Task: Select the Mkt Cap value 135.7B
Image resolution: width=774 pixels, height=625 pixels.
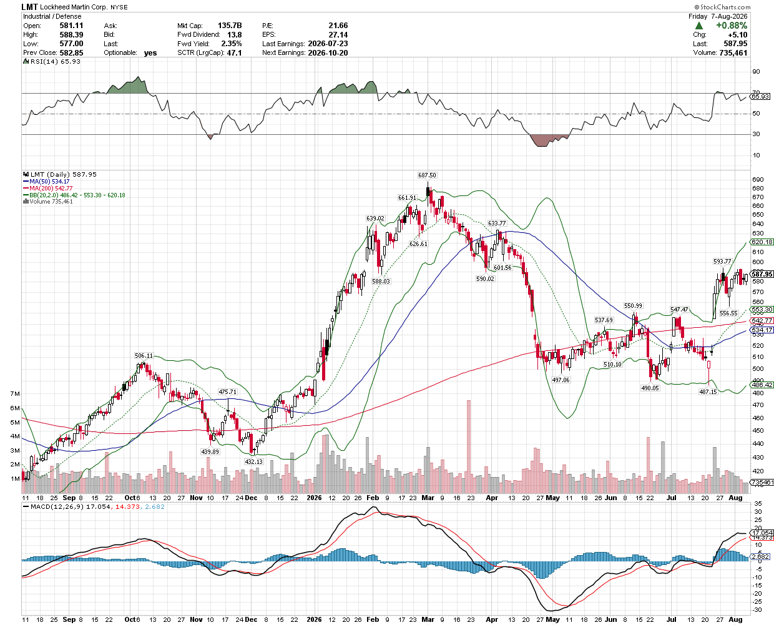Action: pyautogui.click(x=230, y=26)
